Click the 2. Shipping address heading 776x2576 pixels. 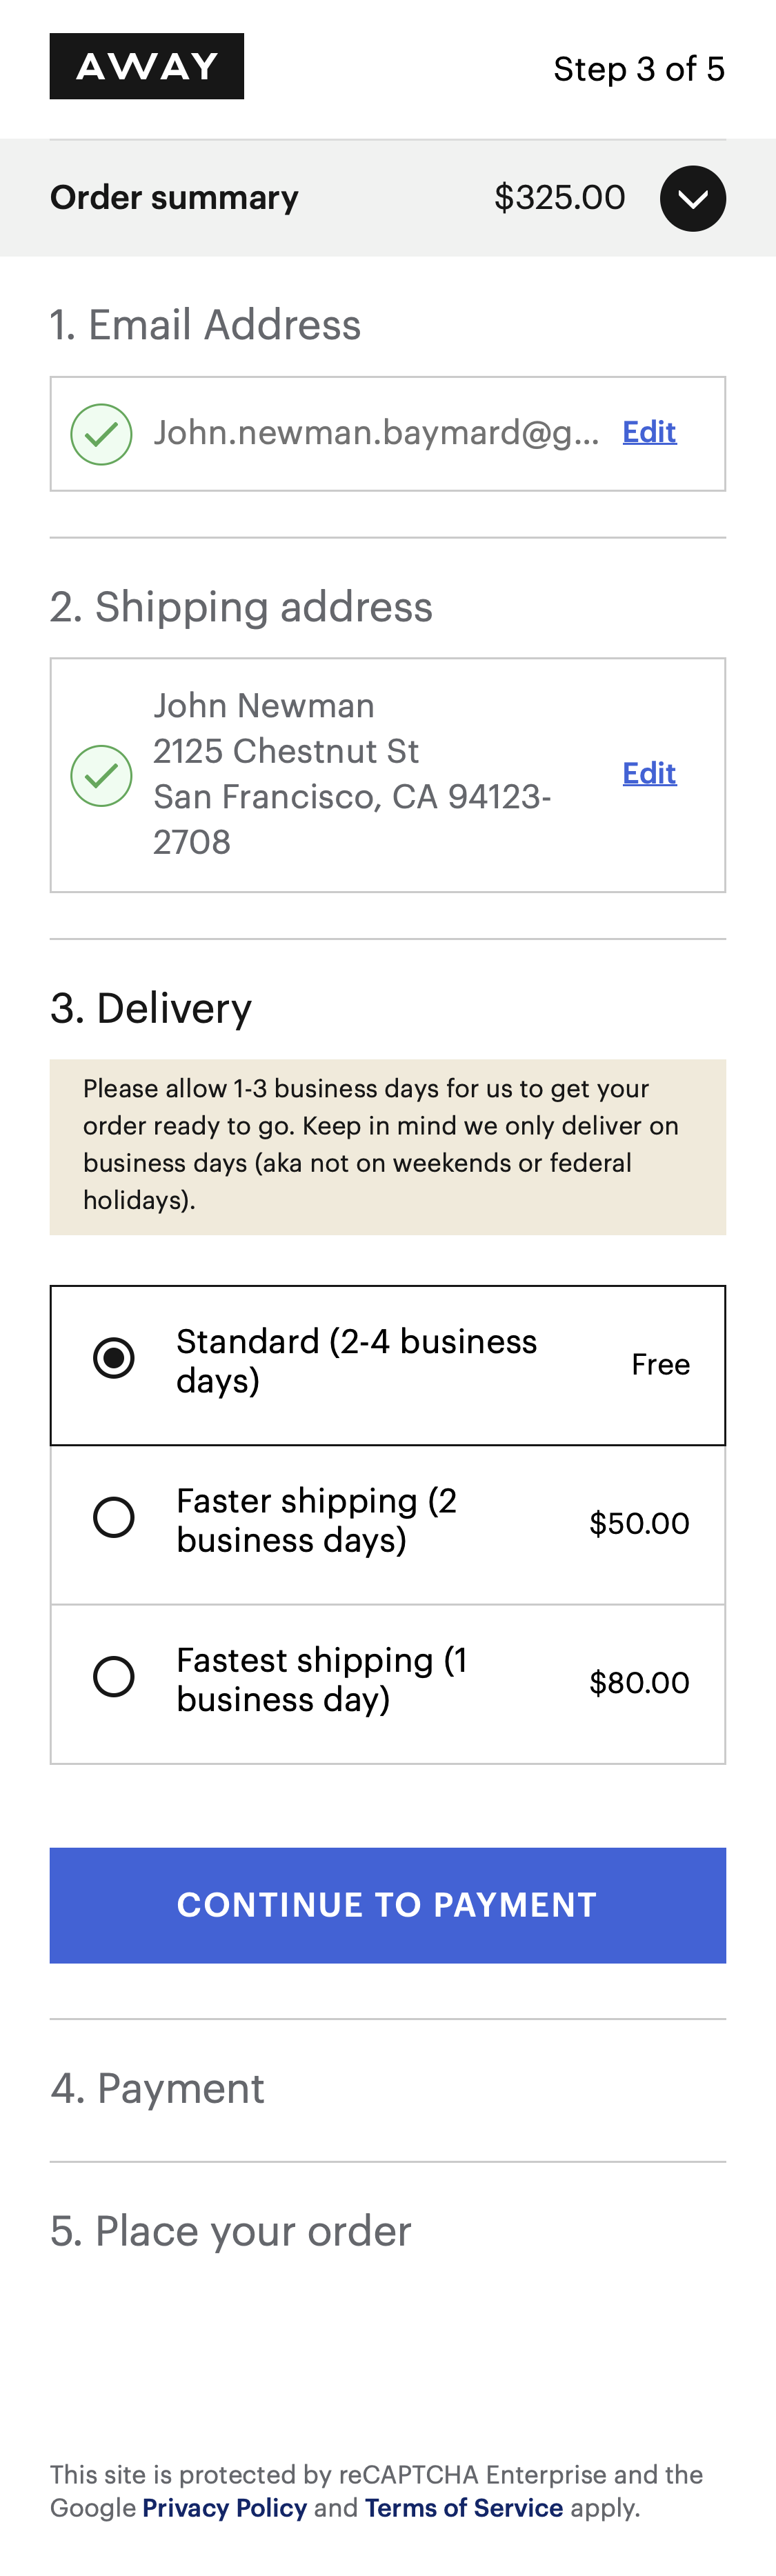coord(241,607)
